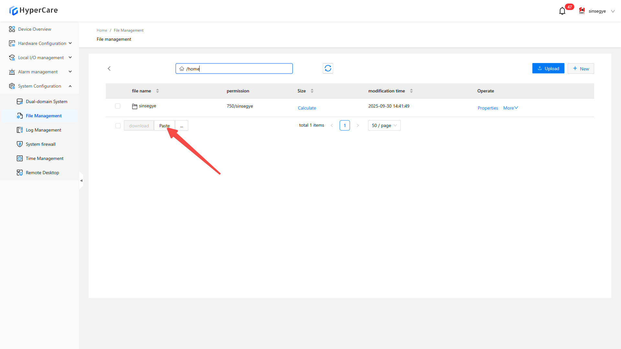Click the notification bell icon
Viewport: 621px width, 349px height.
tap(562, 11)
